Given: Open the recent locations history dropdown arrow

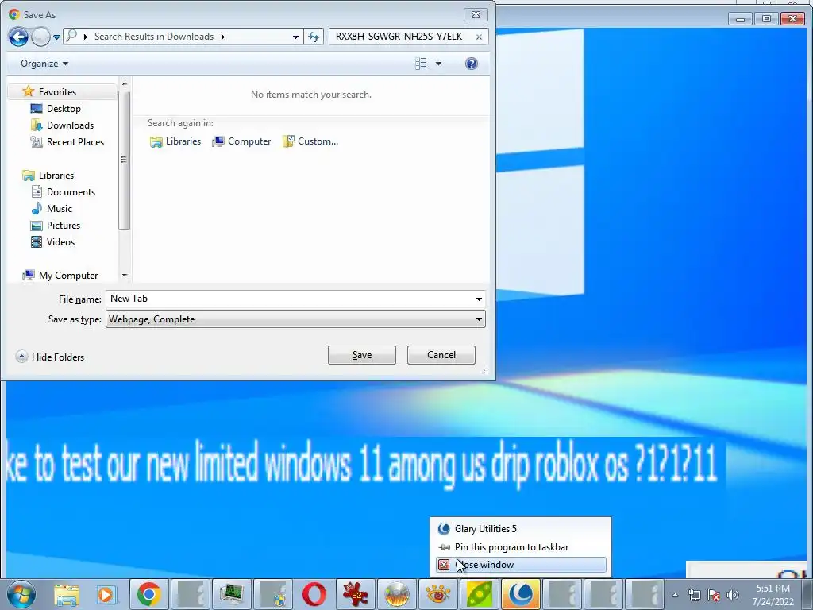Looking at the screenshot, I should pos(56,37).
